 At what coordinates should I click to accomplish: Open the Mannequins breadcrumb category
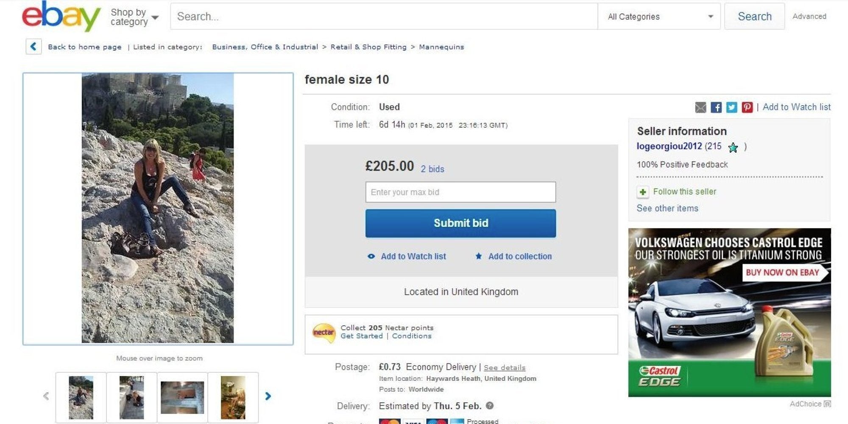[x=441, y=47]
